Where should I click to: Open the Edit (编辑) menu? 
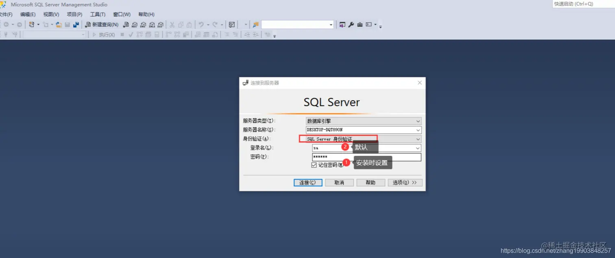tap(28, 14)
